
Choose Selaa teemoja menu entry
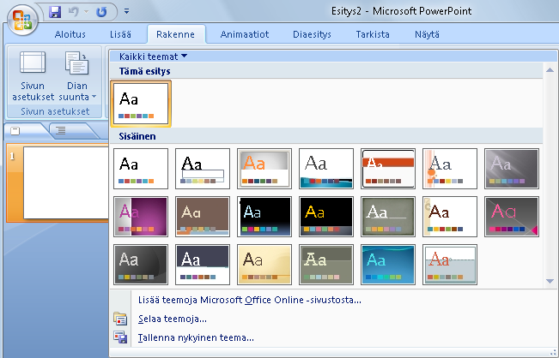[173, 319]
